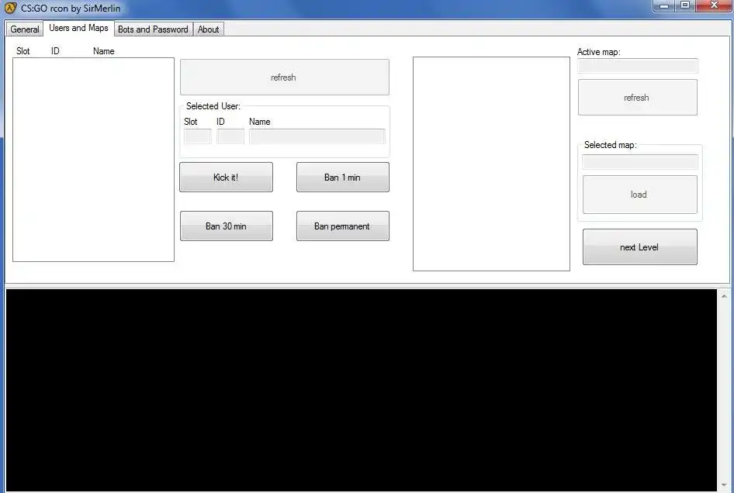Click inside the black console output area
The width and height of the screenshot is (734, 493).
[x=361, y=390]
